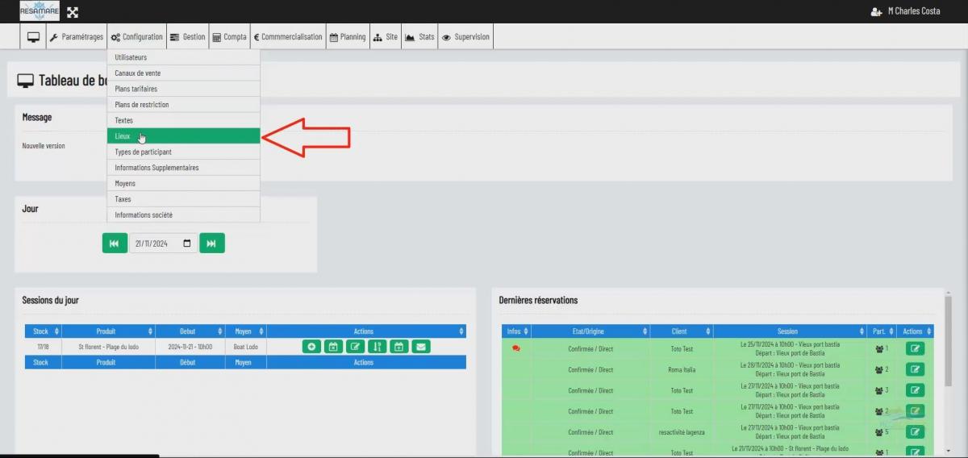
Task: Open the Gestion menu
Action: [x=188, y=37]
